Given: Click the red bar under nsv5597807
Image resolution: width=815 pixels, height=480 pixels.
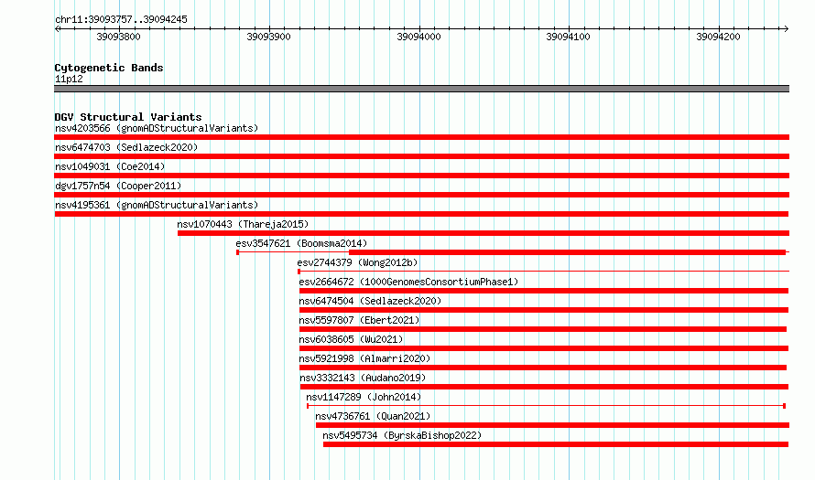Looking at the screenshot, I should [543, 329].
